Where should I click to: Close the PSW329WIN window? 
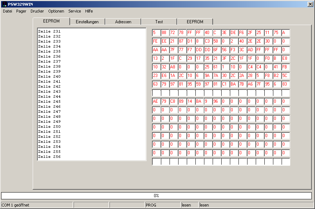point(310,4)
